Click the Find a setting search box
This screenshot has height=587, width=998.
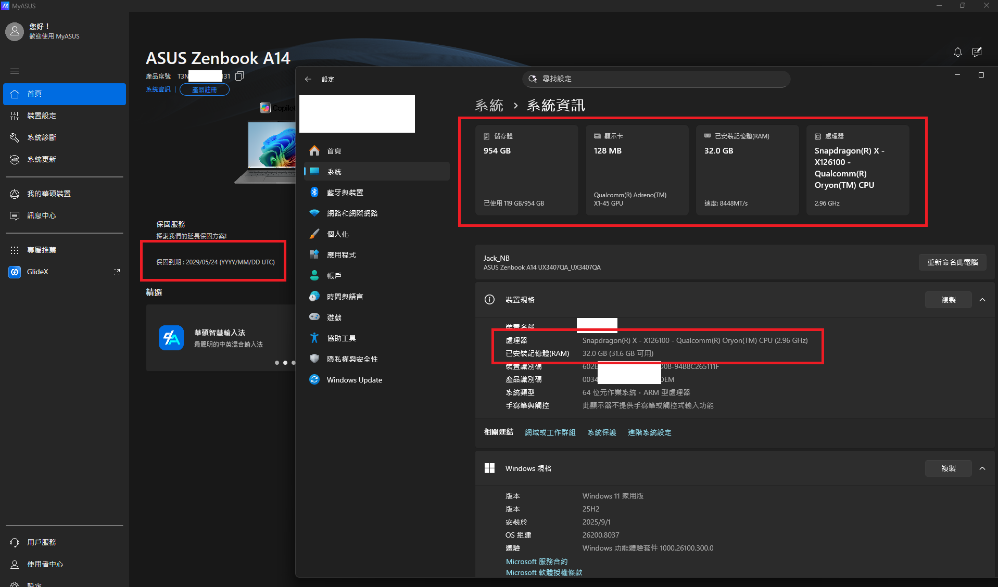pyautogui.click(x=656, y=79)
